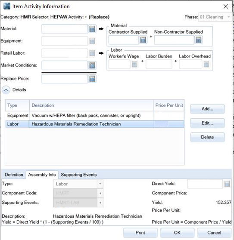Click the Direct Yield input field

(x=205, y=184)
